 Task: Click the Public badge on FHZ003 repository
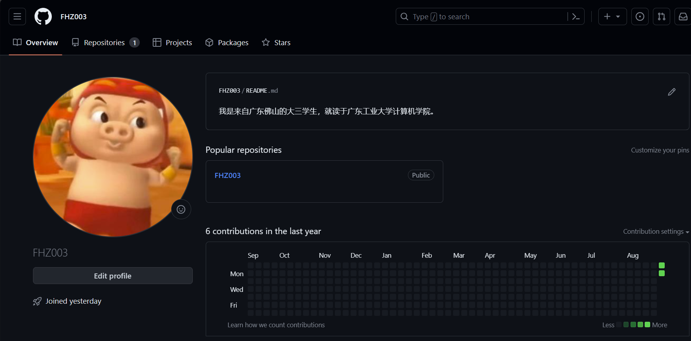(x=421, y=175)
